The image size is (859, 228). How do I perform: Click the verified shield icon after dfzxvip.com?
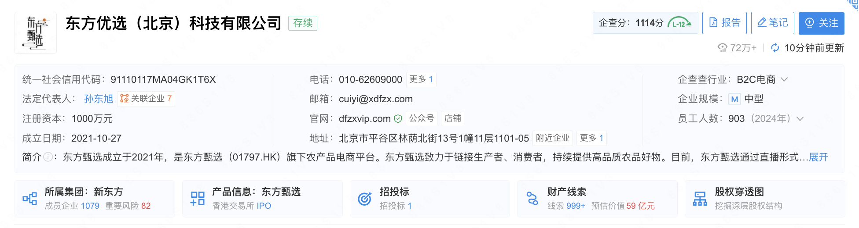[398, 119]
